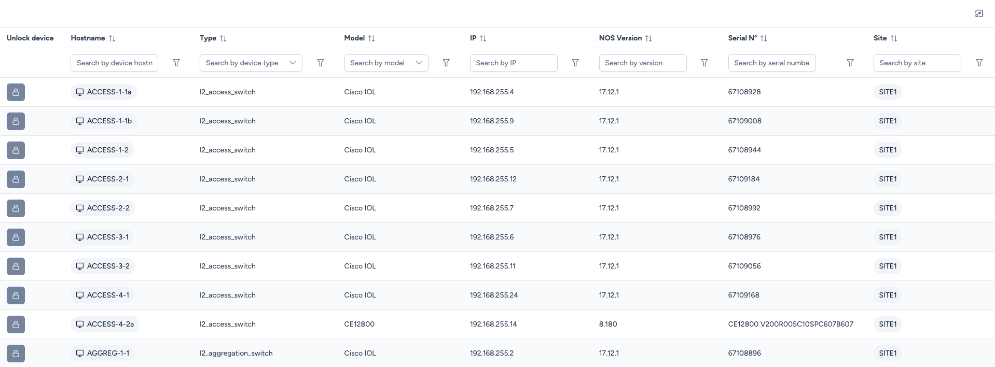The image size is (995, 367).
Task: Click the filter icon beside Search by version
Action: [704, 63]
